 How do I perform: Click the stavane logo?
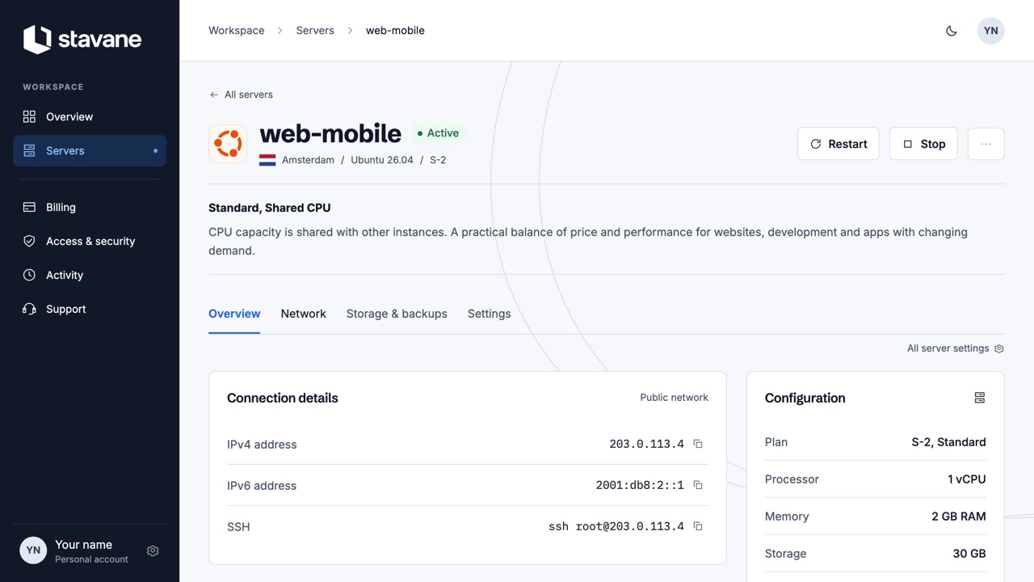coord(82,39)
